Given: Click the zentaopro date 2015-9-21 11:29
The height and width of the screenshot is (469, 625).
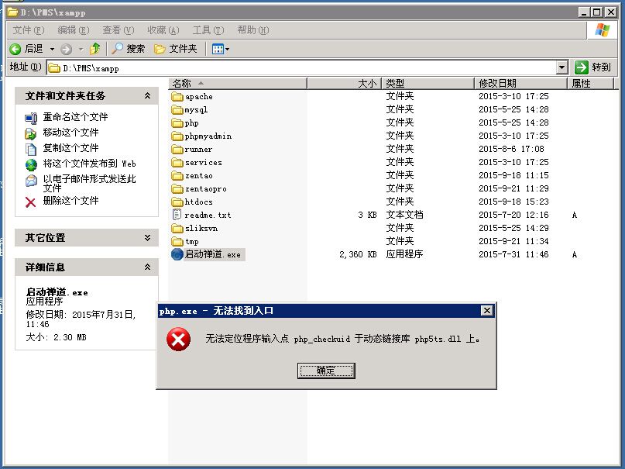Looking at the screenshot, I should click(513, 188).
